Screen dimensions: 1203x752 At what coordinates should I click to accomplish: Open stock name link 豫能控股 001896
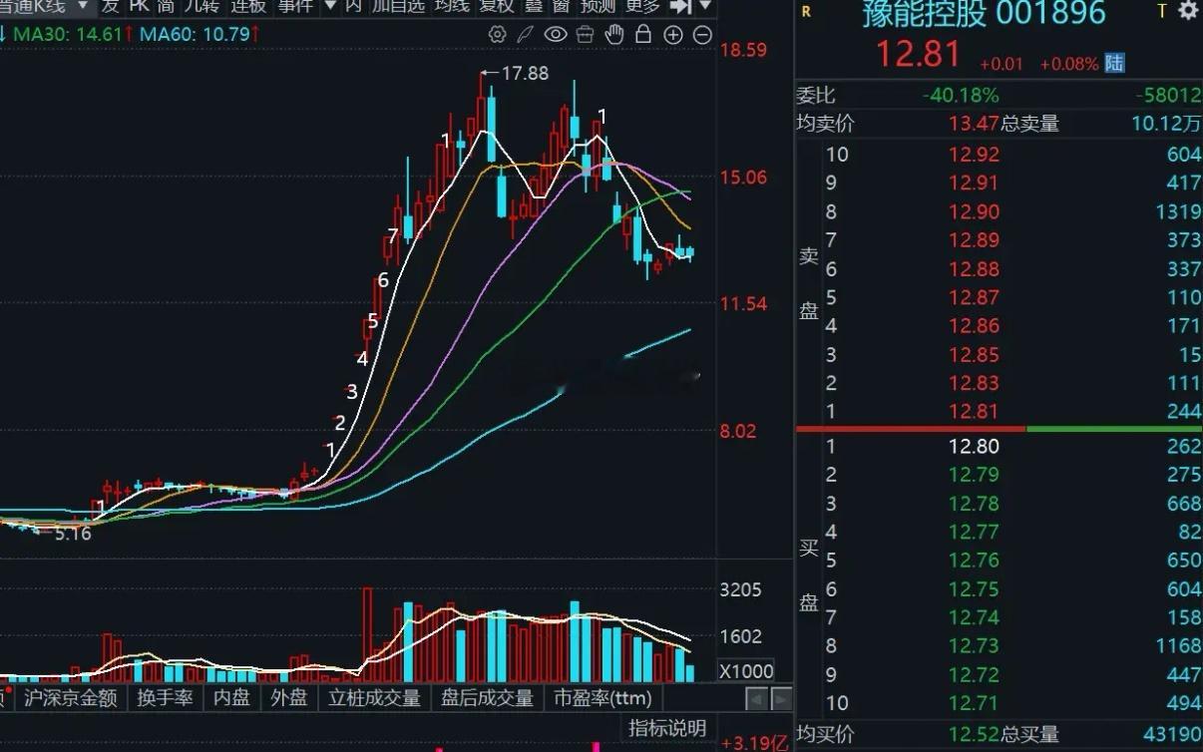(986, 14)
